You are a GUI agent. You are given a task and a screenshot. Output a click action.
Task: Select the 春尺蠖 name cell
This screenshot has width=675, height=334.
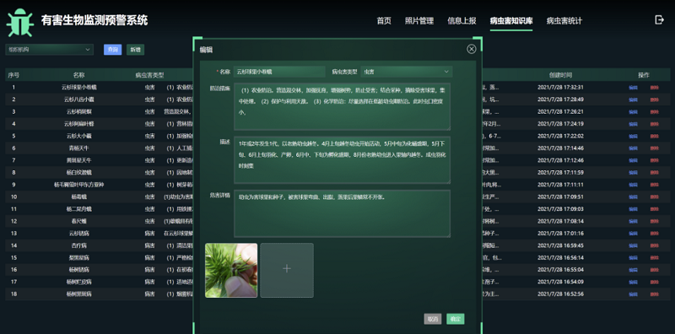coord(78,221)
